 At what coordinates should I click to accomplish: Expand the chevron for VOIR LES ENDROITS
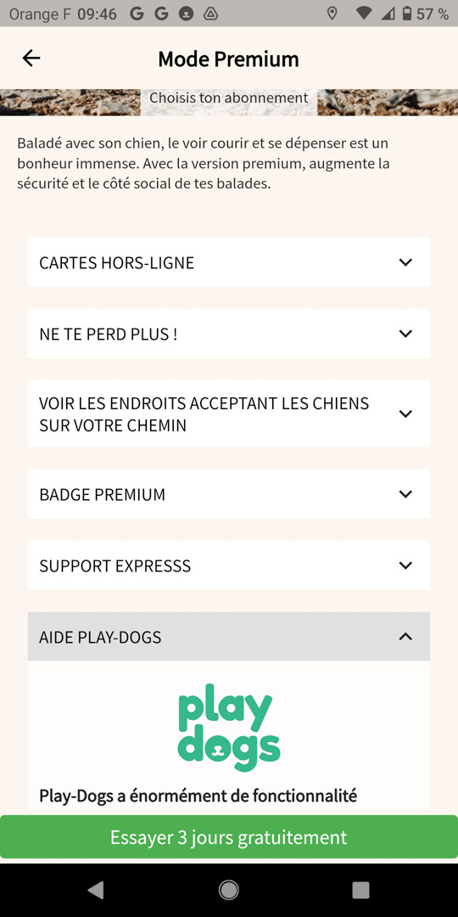tap(405, 413)
